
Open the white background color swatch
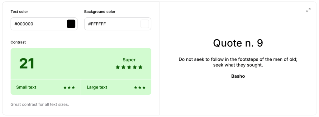click(145, 24)
